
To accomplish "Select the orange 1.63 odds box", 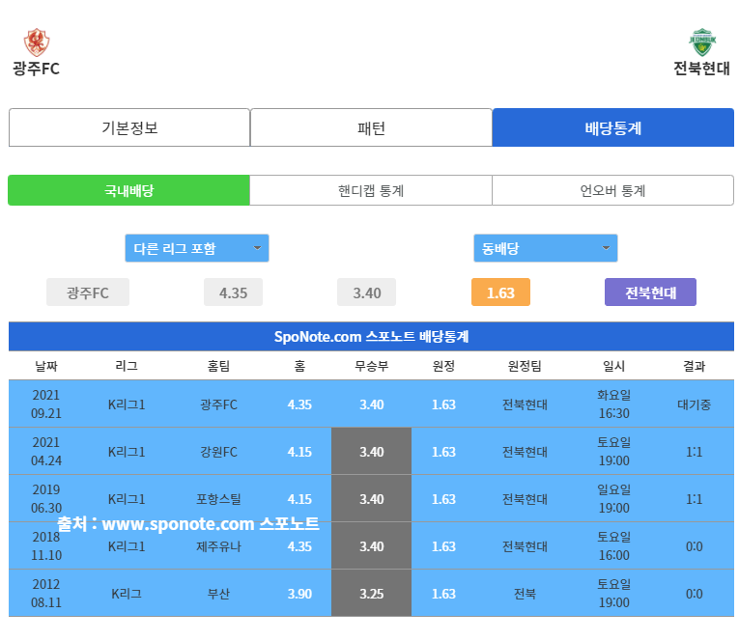I will [500, 293].
